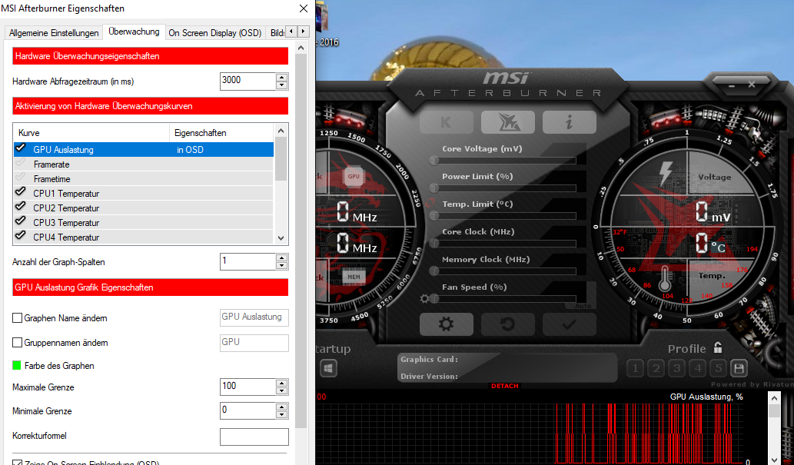The height and width of the screenshot is (465, 794).
Task: Increase Hardware Abfragezeitraum spinner value
Action: click(282, 77)
